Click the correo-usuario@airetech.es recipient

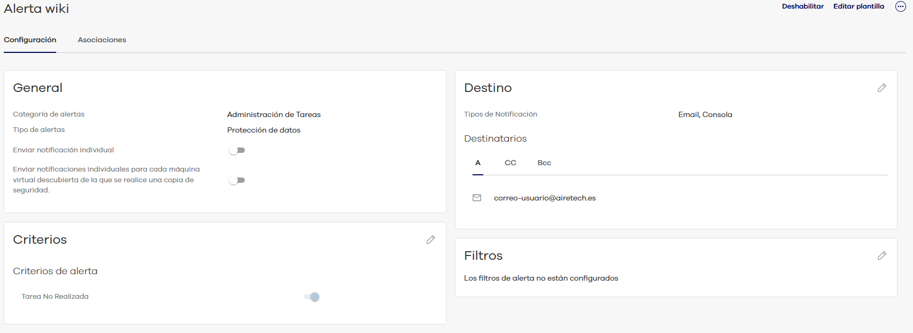tap(545, 198)
